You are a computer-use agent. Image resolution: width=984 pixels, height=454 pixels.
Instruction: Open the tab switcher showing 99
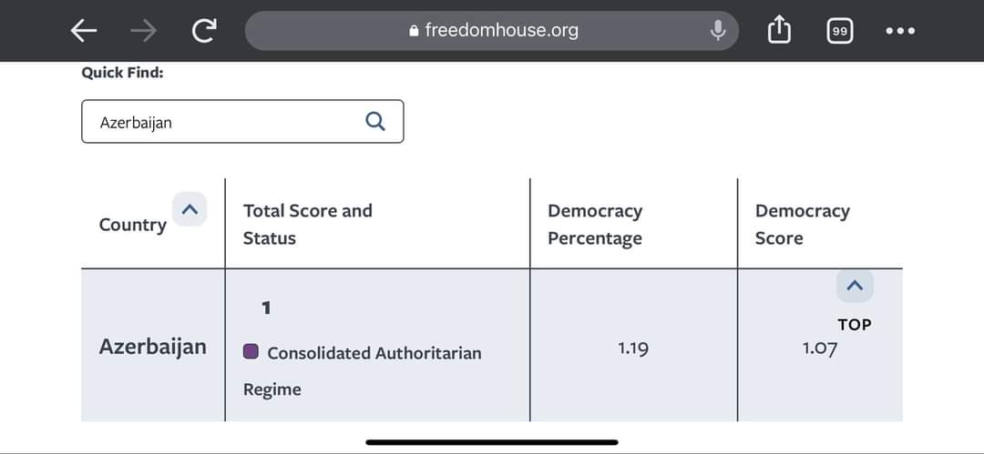click(839, 31)
